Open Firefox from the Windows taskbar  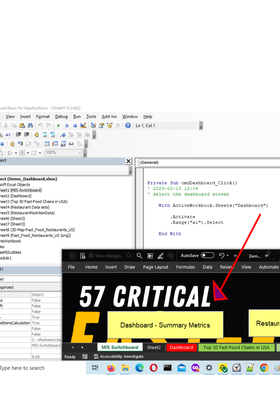pyautogui.click(x=111, y=368)
